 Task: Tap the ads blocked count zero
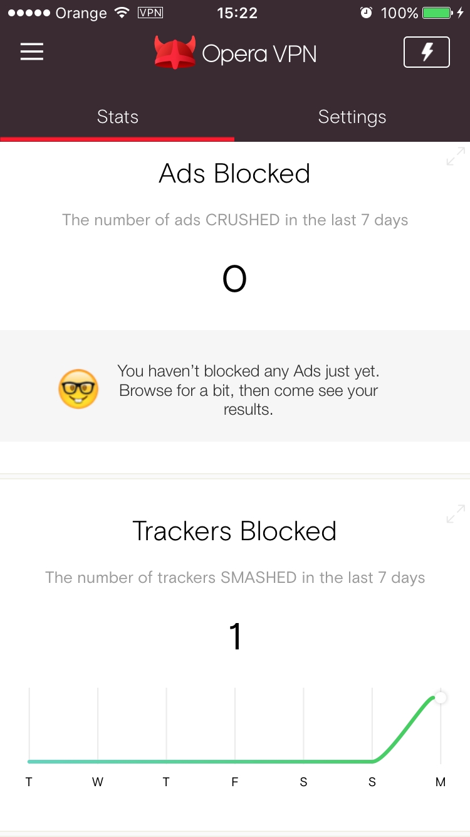click(x=234, y=279)
